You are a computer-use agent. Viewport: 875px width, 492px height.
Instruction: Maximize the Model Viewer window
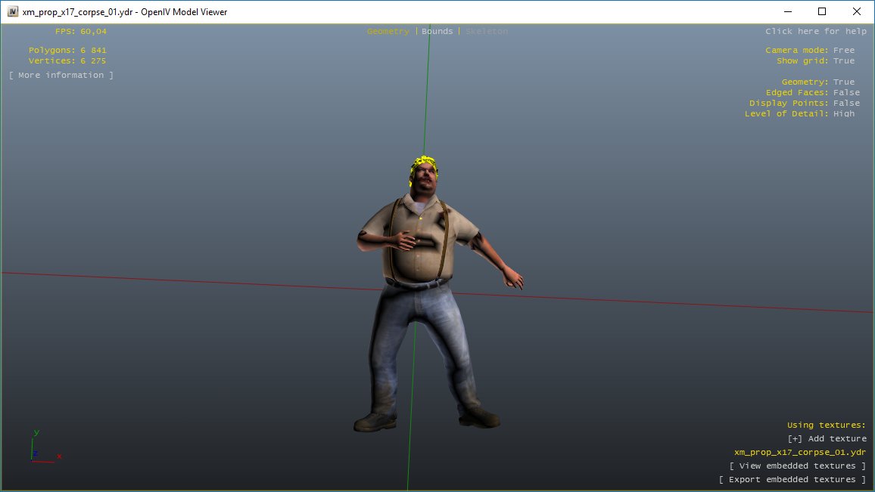822,11
